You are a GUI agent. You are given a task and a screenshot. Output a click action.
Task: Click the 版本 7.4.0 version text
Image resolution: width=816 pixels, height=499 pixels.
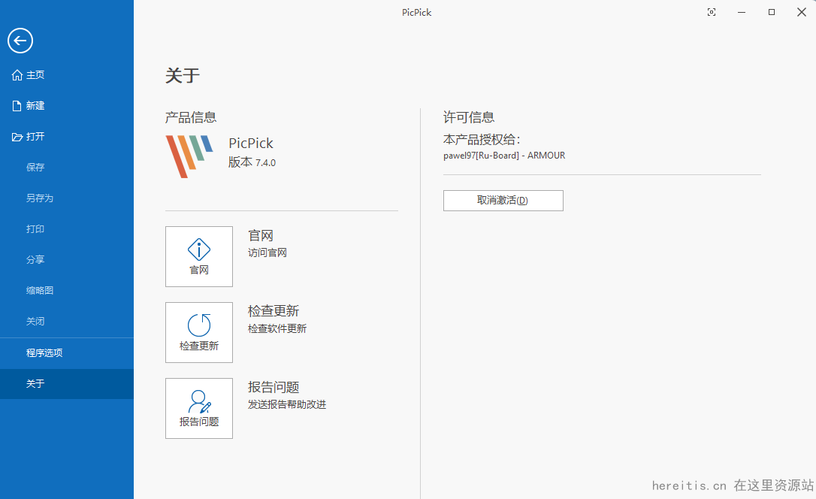click(252, 162)
